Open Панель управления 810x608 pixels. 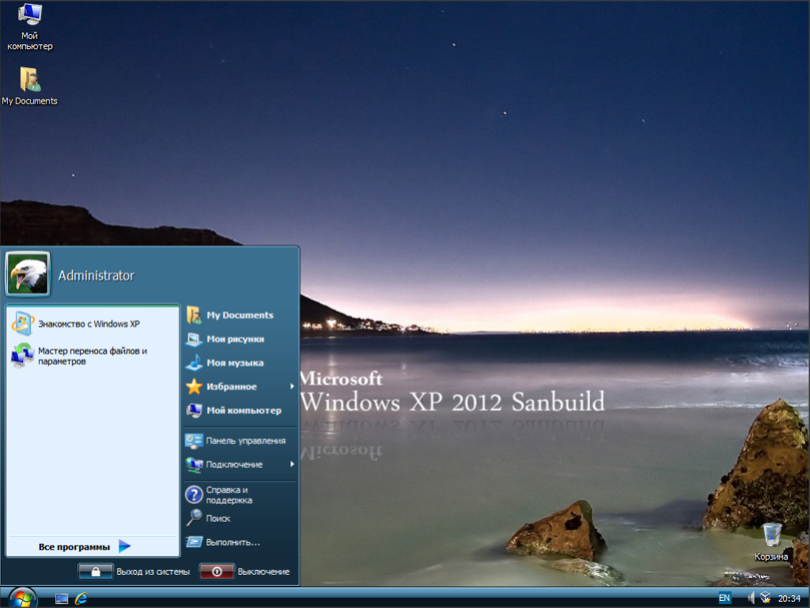tap(240, 441)
